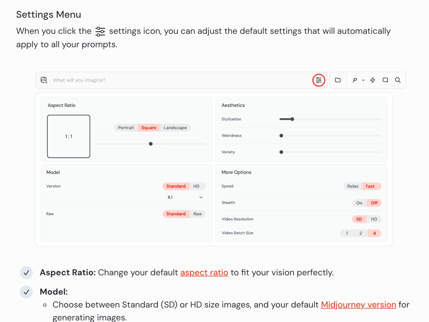Select Standard in the Raw row
The height and width of the screenshot is (322, 429).
pos(176,214)
